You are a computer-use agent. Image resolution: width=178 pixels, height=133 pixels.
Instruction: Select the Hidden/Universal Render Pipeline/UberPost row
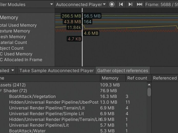pyautogui.click(x=73, y=102)
